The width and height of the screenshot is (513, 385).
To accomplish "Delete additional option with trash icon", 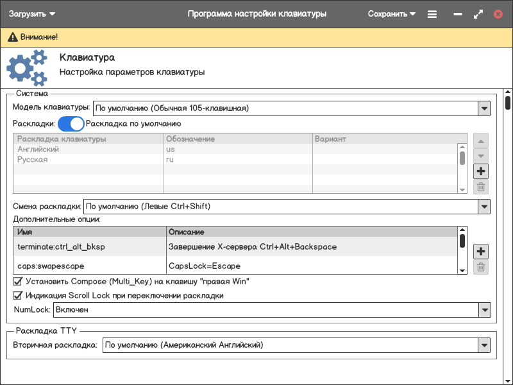I will (x=481, y=267).
